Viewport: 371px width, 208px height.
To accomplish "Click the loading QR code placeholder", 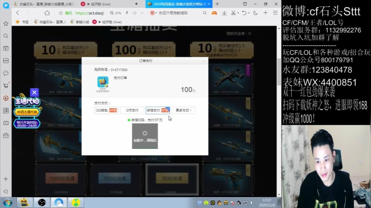I will [x=145, y=136].
